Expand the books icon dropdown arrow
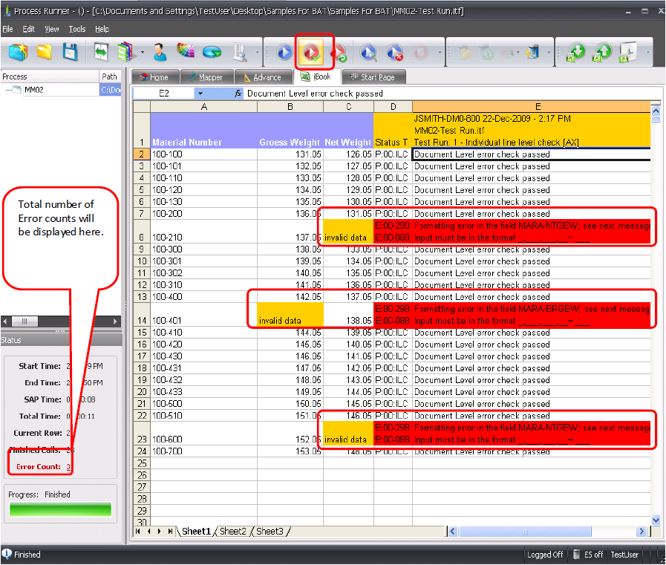Viewport: 666px width, 565px height. click(142, 53)
